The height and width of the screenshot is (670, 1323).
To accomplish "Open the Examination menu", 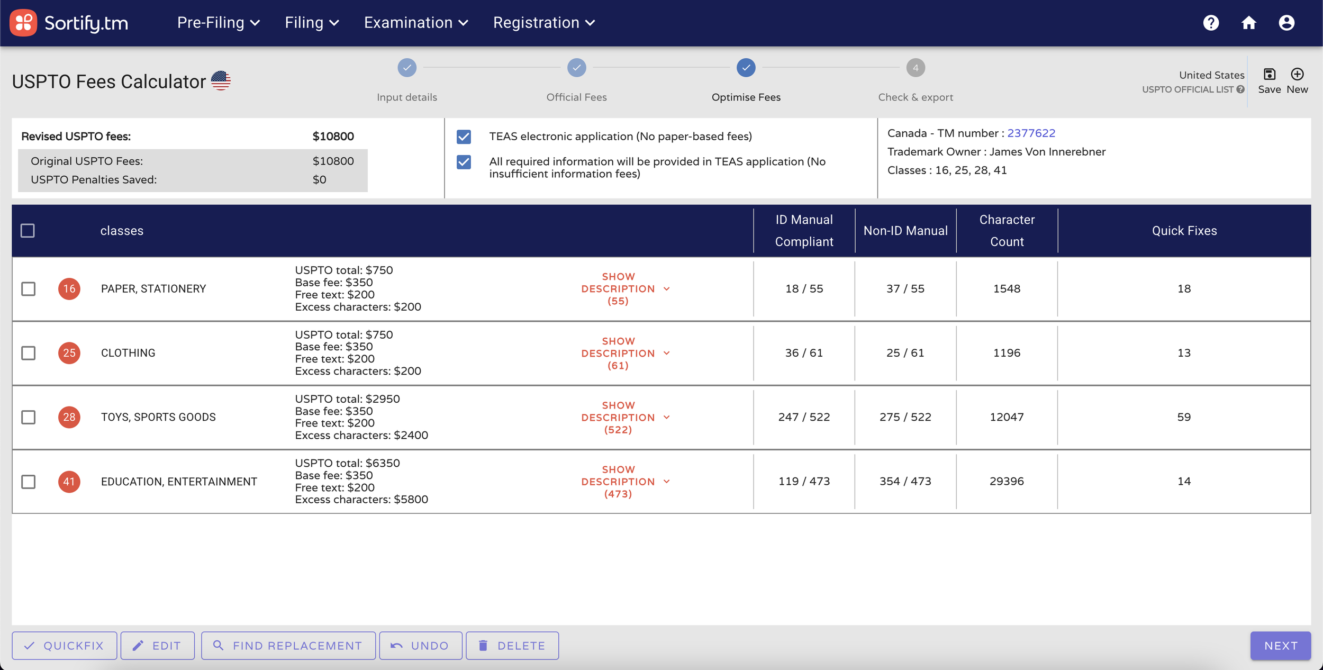I will [x=416, y=23].
